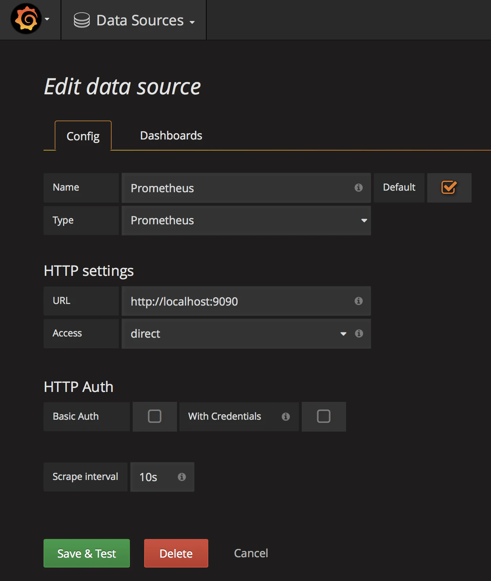
Task: Delete this data source
Action: (x=176, y=553)
